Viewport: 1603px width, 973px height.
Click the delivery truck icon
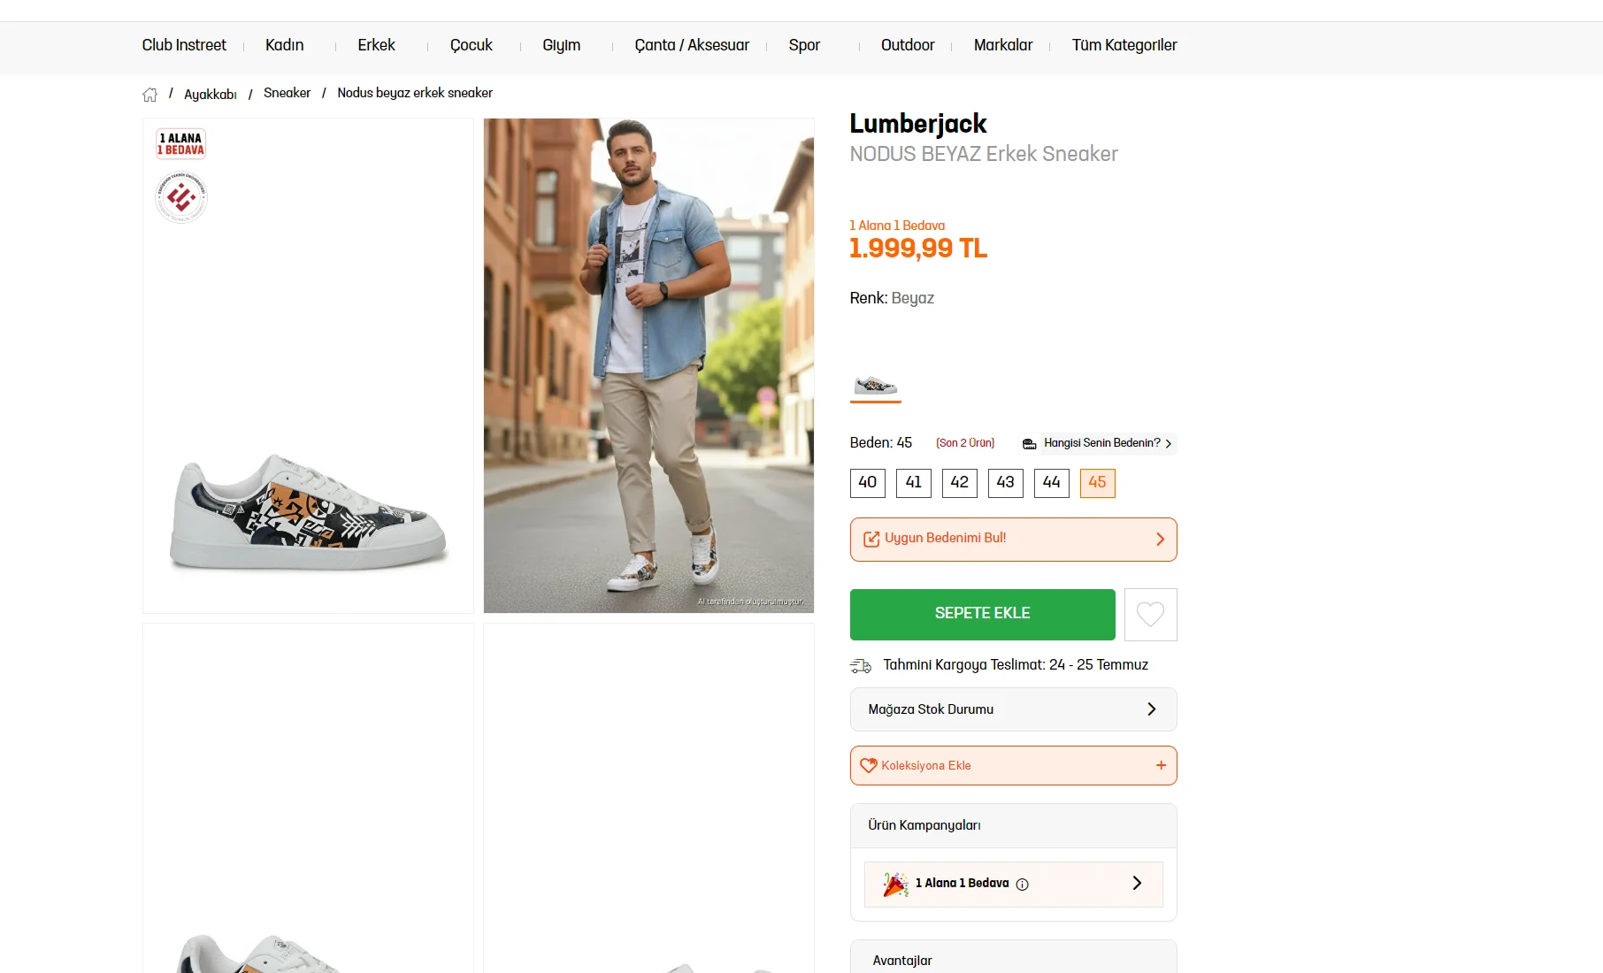(x=861, y=665)
